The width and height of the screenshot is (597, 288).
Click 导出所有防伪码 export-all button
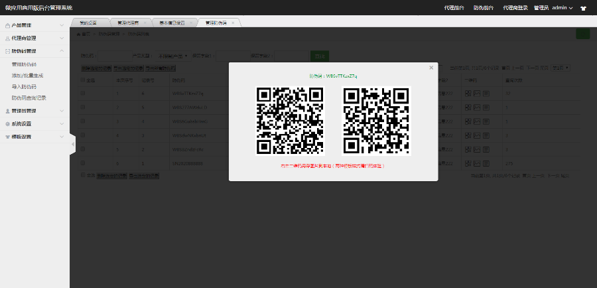coord(161,68)
